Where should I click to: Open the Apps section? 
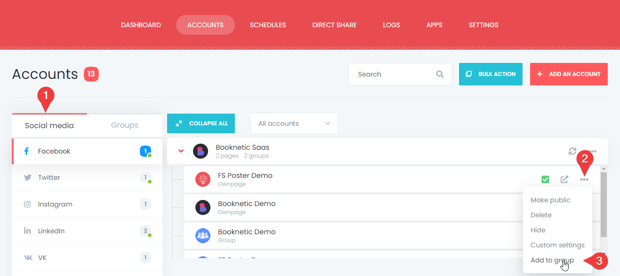[434, 25]
